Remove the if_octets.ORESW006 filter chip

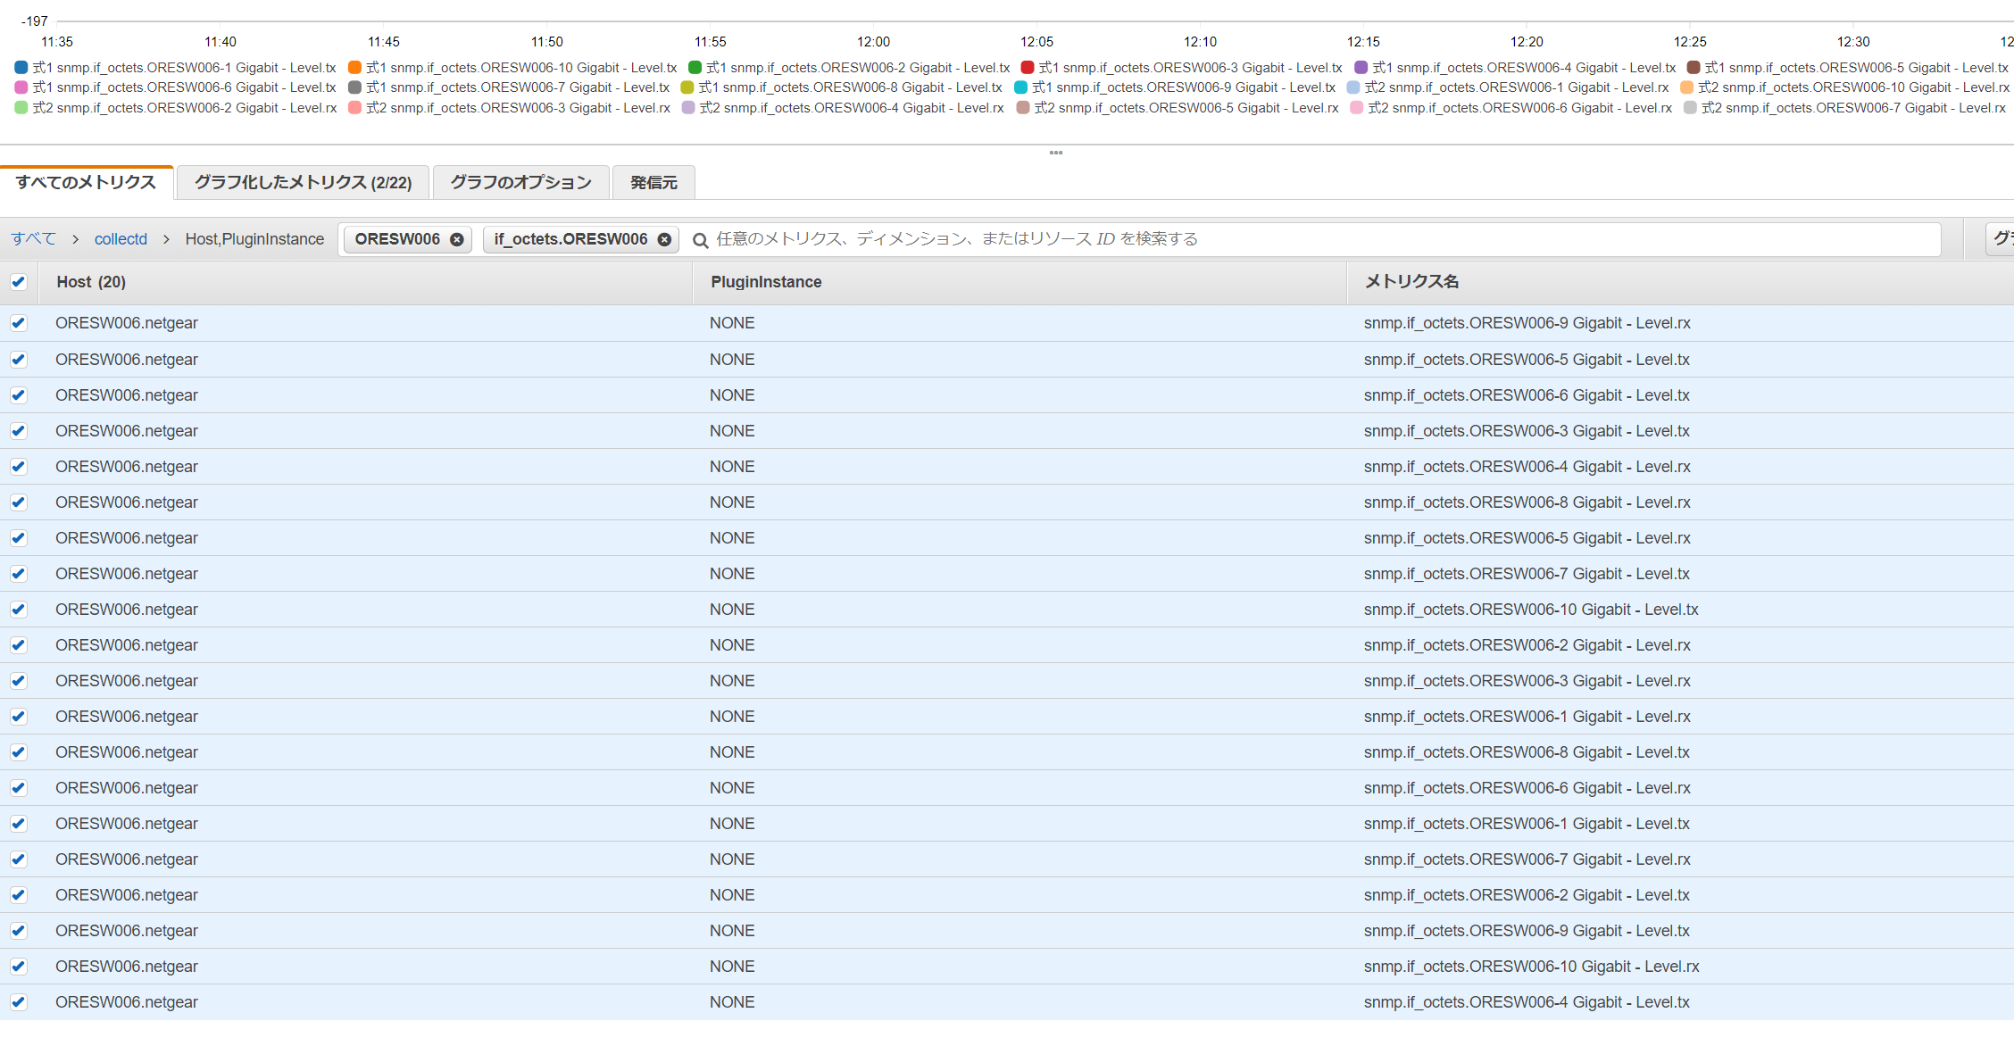(x=664, y=239)
